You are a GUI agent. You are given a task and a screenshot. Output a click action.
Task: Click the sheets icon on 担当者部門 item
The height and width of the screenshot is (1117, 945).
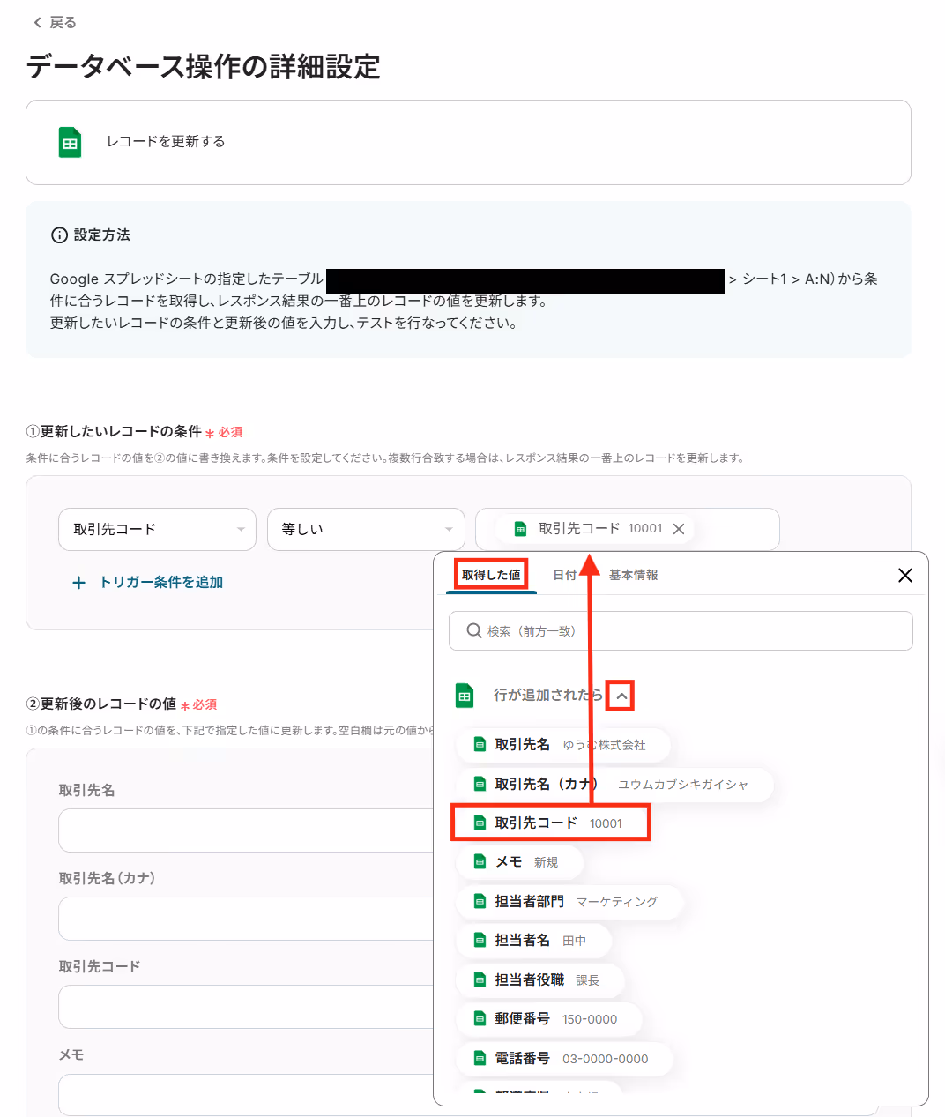(480, 901)
